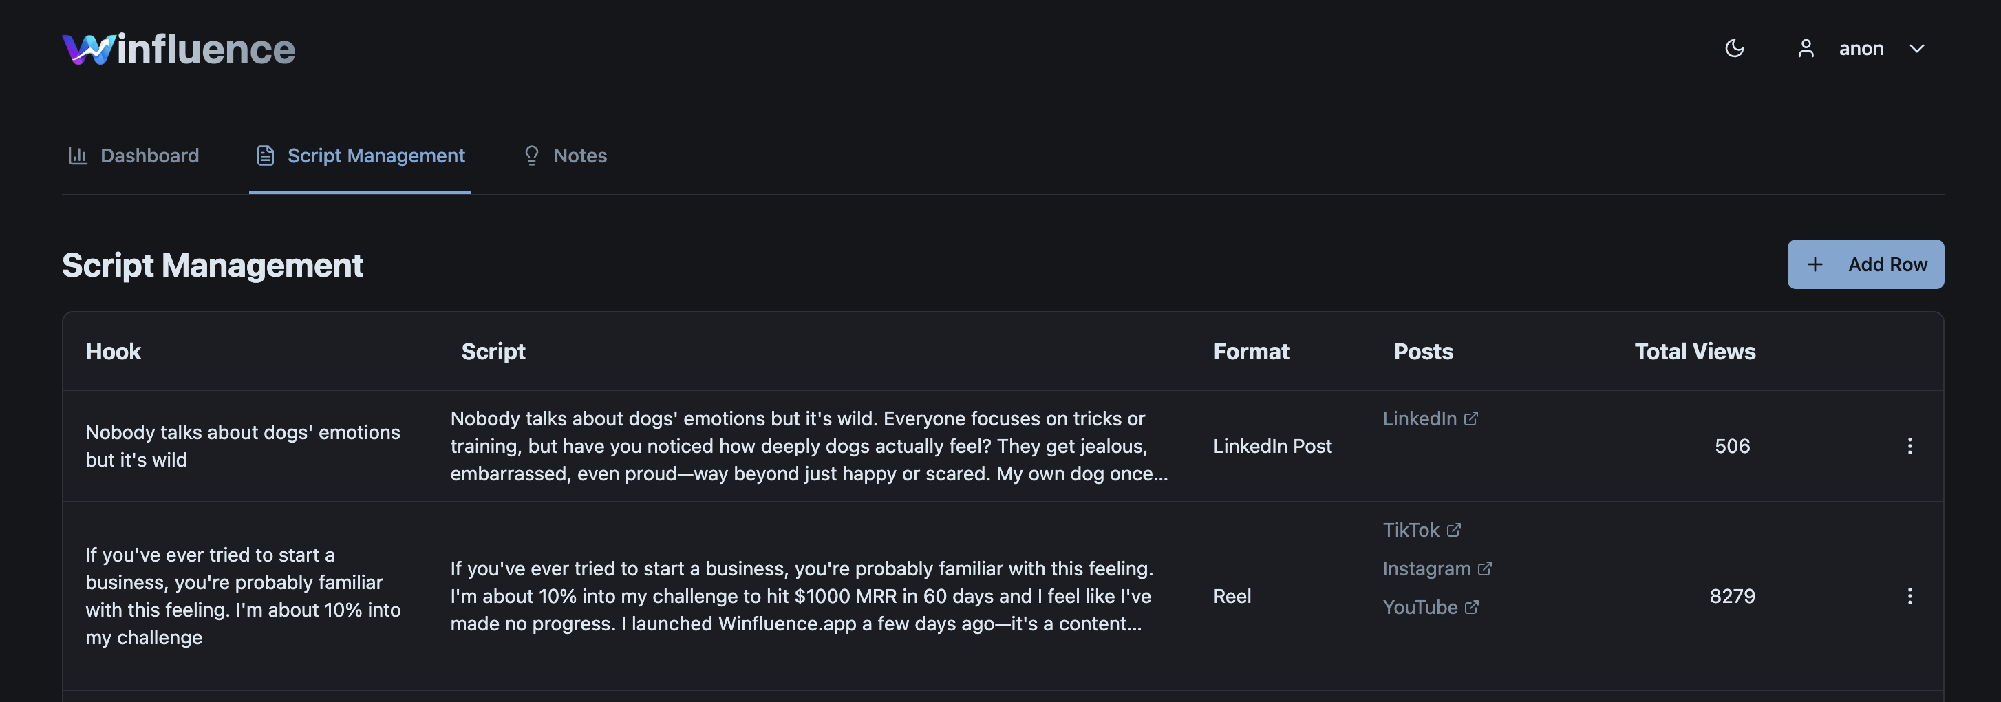
Task: Select the Script Management tab
Action: click(361, 156)
